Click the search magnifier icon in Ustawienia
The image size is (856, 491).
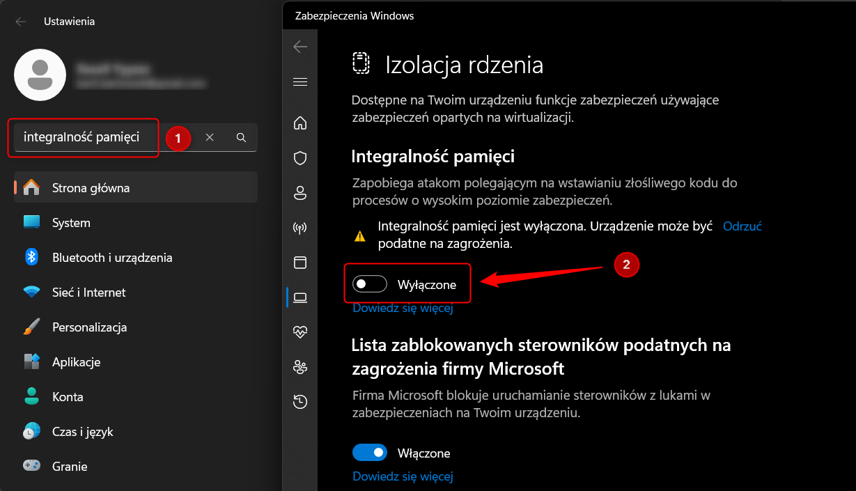pos(241,138)
